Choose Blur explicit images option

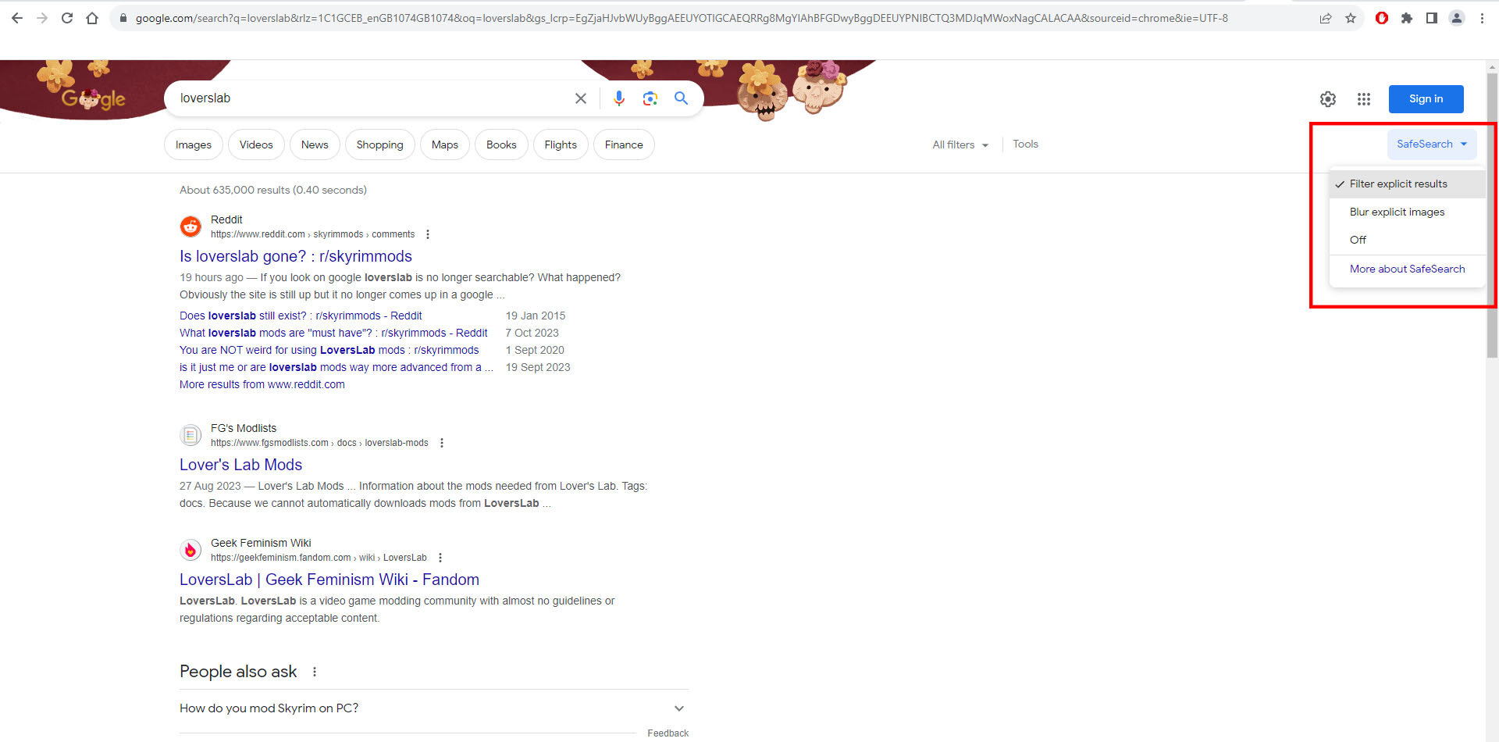tap(1407, 212)
